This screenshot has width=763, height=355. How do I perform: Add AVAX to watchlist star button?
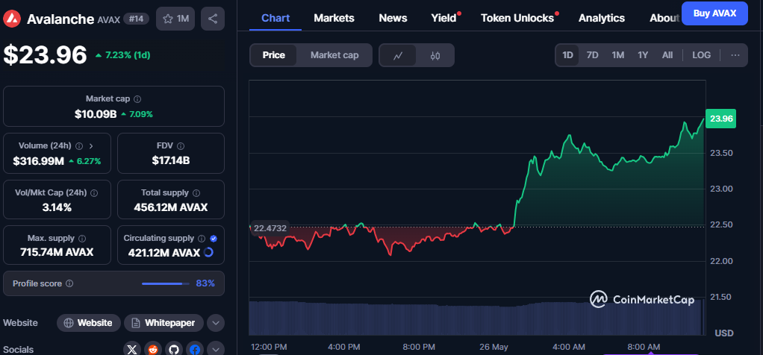click(x=175, y=19)
